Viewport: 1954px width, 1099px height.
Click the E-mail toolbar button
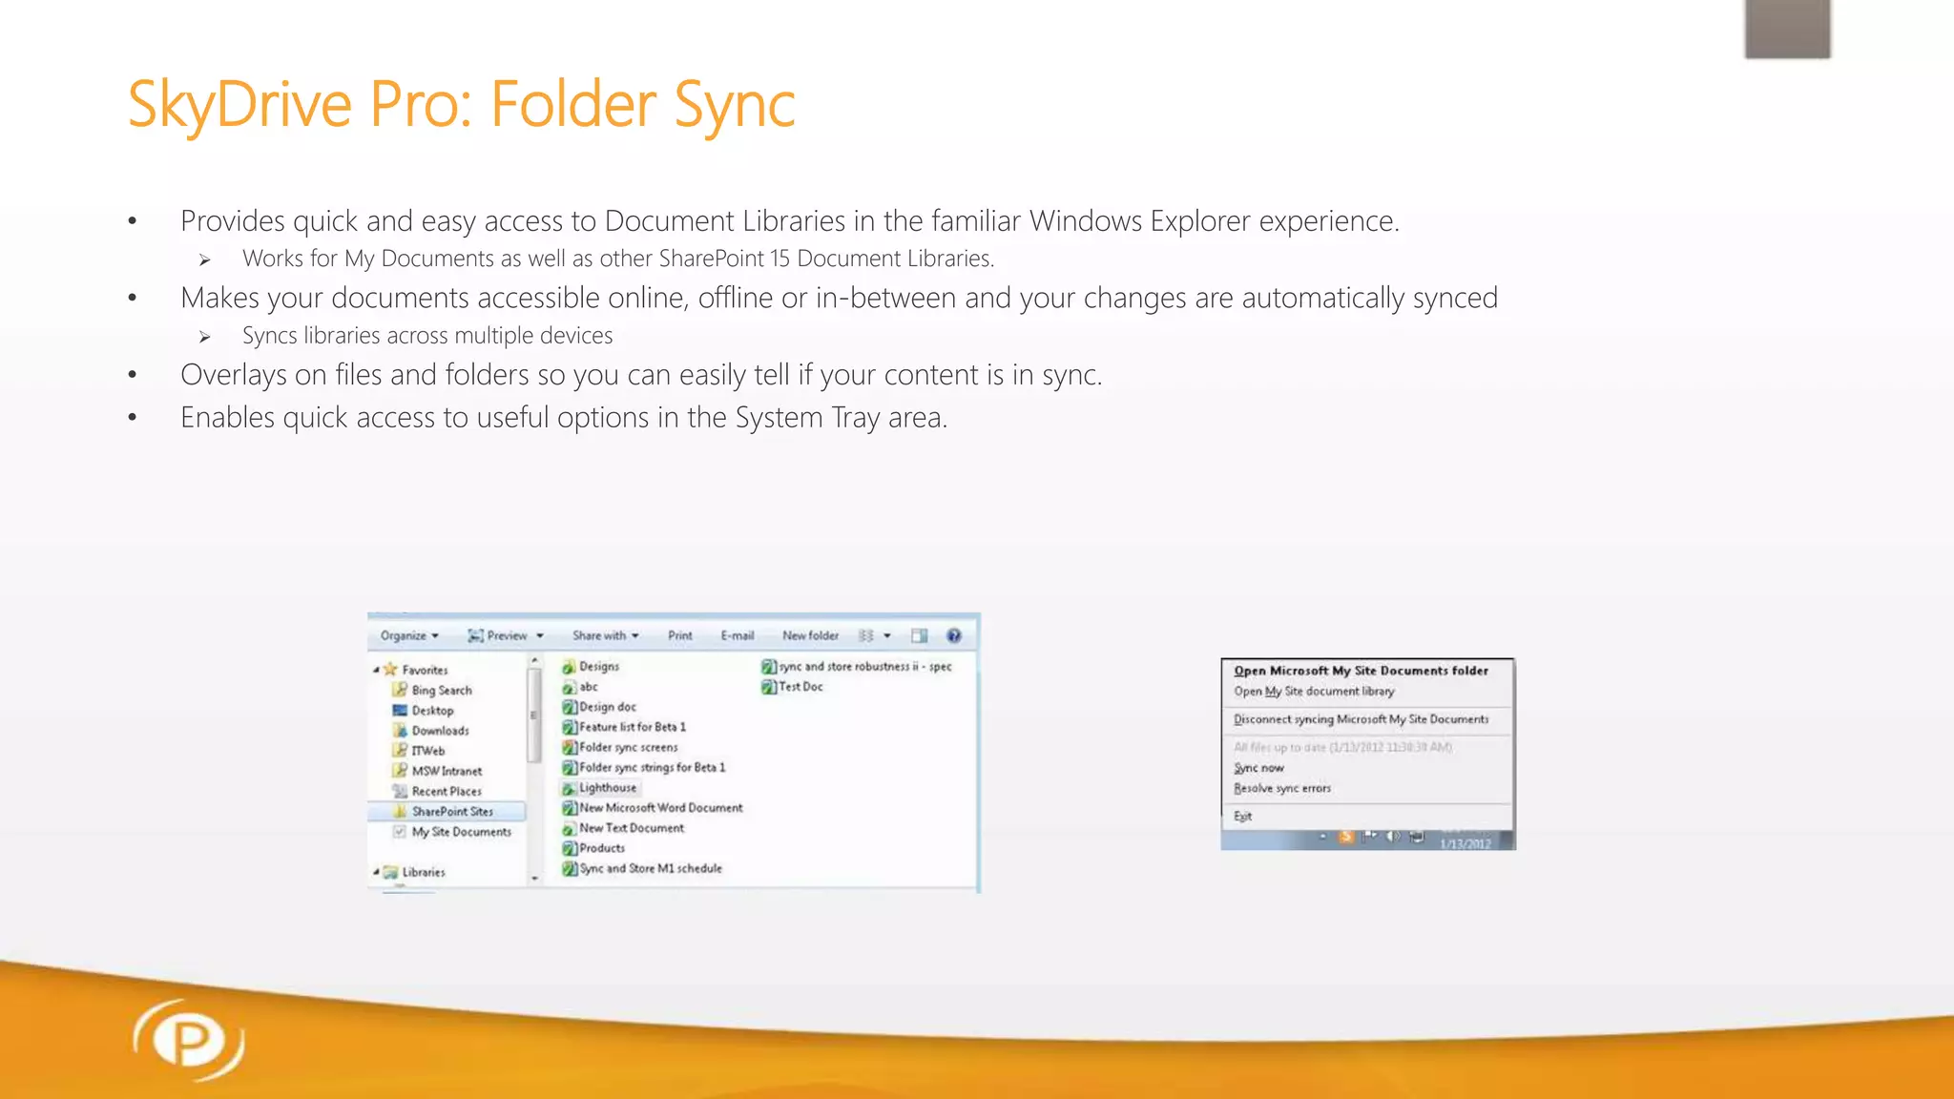point(738,636)
